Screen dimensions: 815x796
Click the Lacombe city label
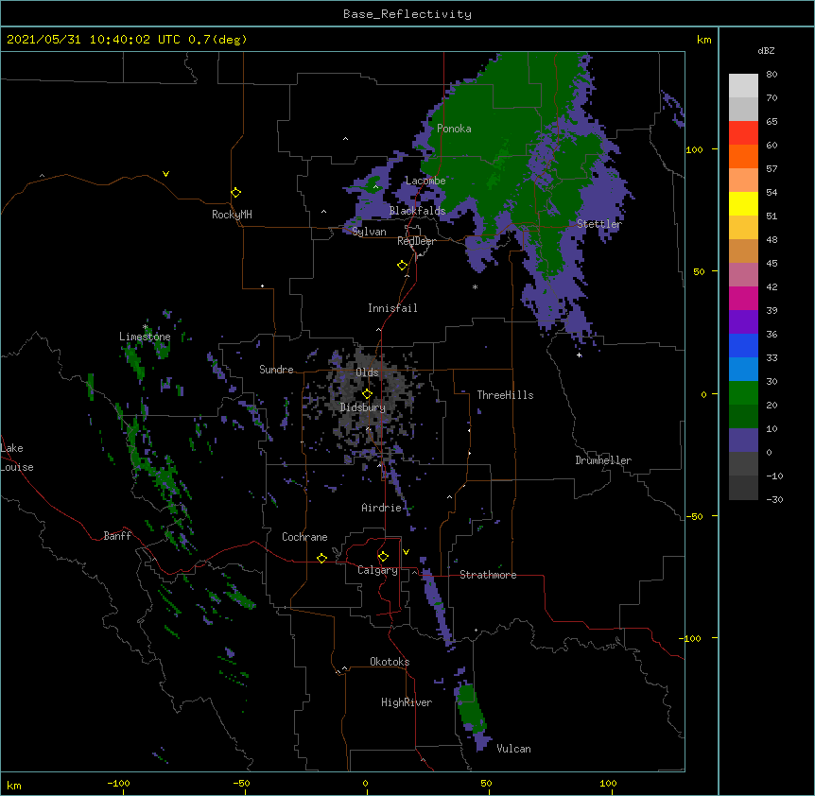[x=425, y=181]
